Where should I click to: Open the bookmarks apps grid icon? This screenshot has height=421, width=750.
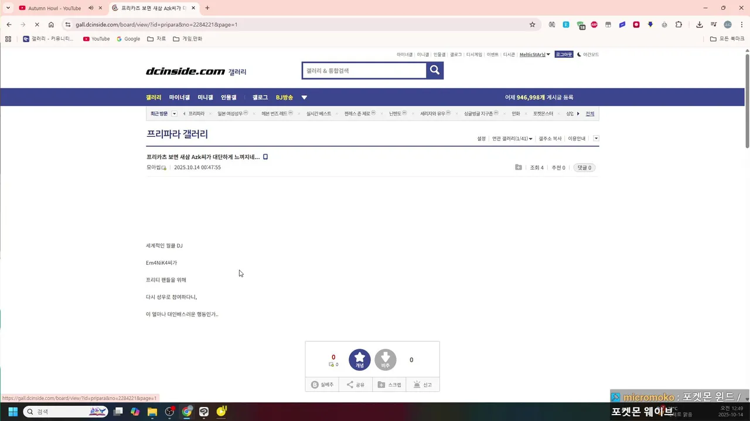8,39
